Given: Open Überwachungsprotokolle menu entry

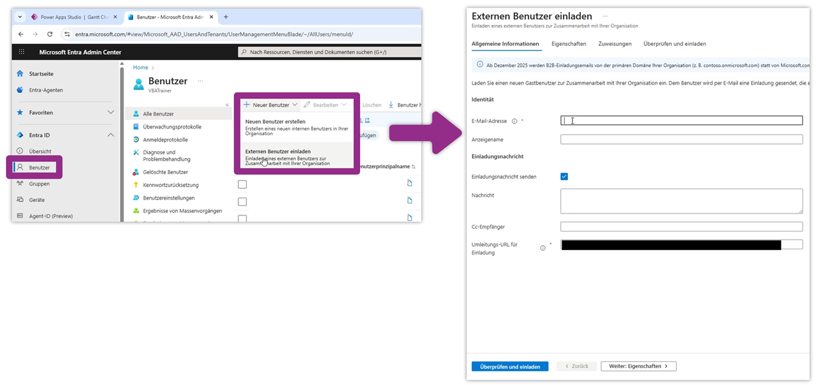Looking at the screenshot, I should click(172, 127).
